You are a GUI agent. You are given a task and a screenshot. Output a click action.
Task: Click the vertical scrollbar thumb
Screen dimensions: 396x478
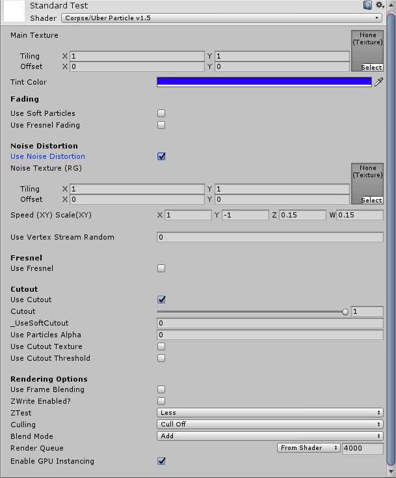coord(391,238)
